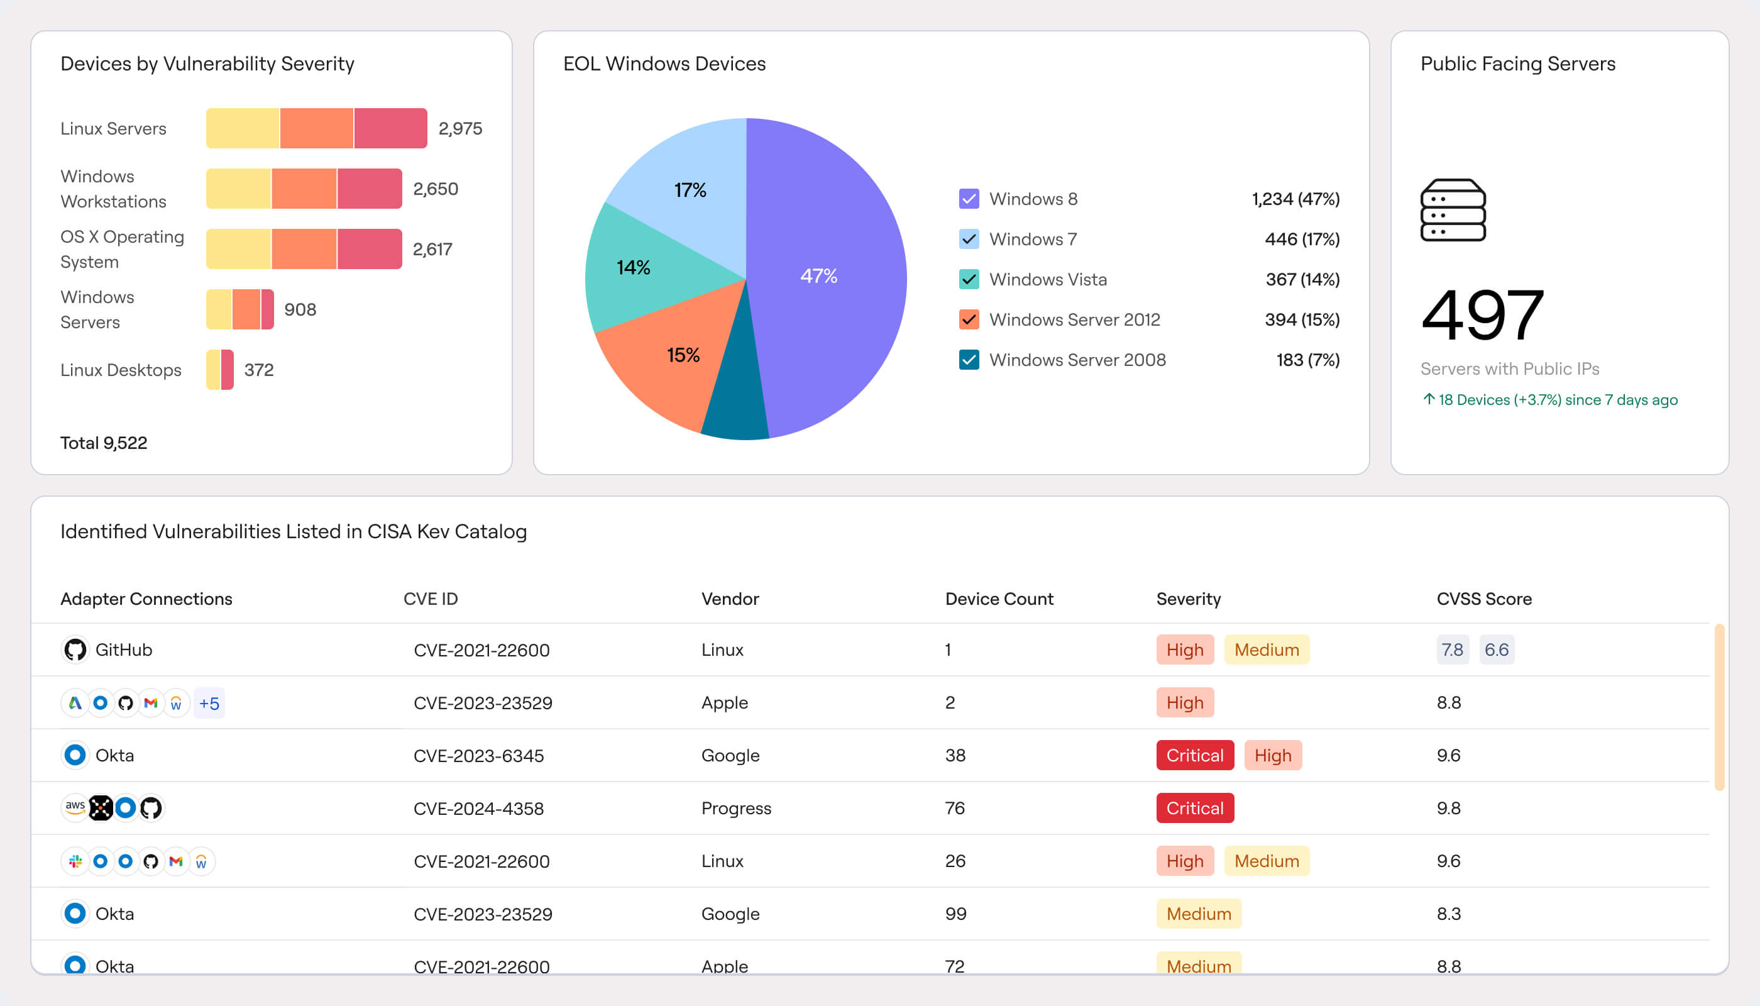Click the Gmail icon in the CVE-2023-23529 row
Image resolution: width=1760 pixels, height=1006 pixels.
151,703
